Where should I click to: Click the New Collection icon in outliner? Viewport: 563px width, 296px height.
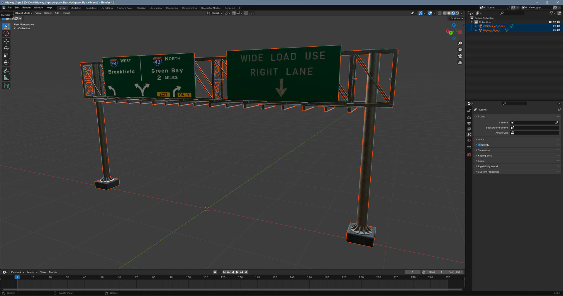coord(559,13)
